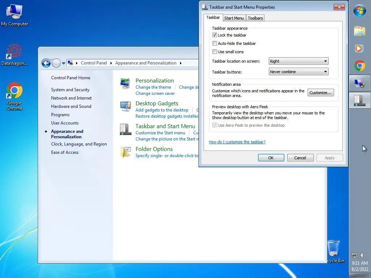Click the Control Panel address bar icon
The image size is (371, 278).
pyautogui.click(x=70, y=63)
